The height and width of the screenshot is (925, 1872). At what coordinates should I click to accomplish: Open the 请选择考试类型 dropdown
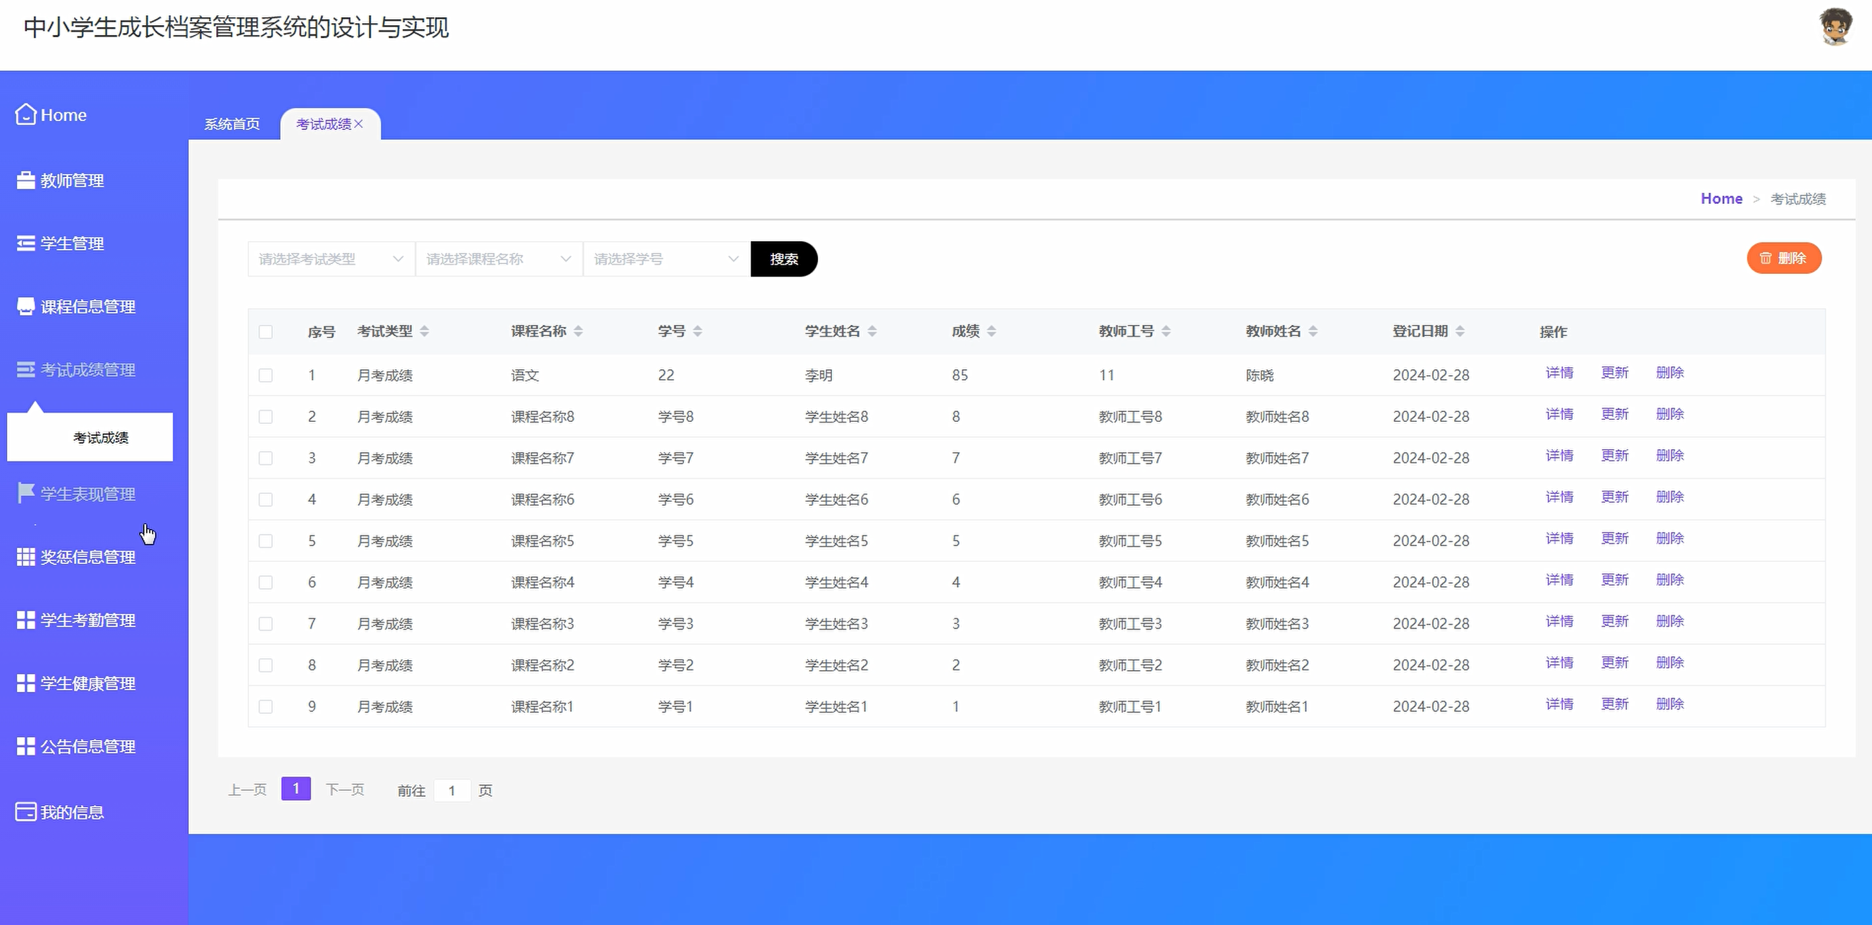click(331, 259)
